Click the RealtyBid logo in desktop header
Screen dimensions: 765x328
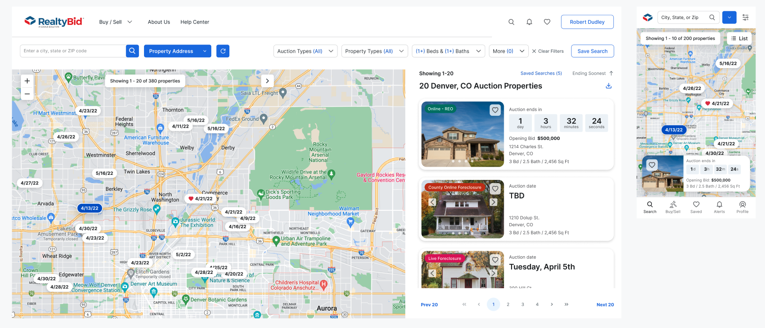click(x=54, y=22)
